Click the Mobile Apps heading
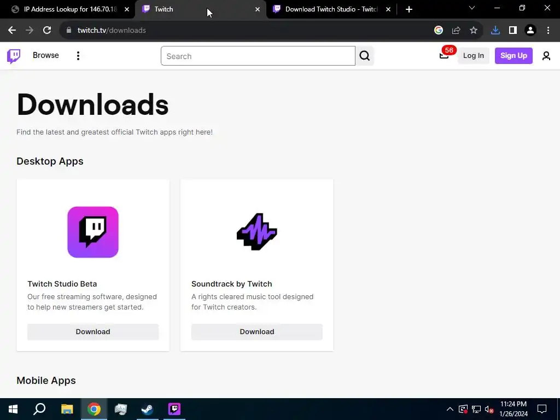The height and width of the screenshot is (420, 560). [46, 381]
